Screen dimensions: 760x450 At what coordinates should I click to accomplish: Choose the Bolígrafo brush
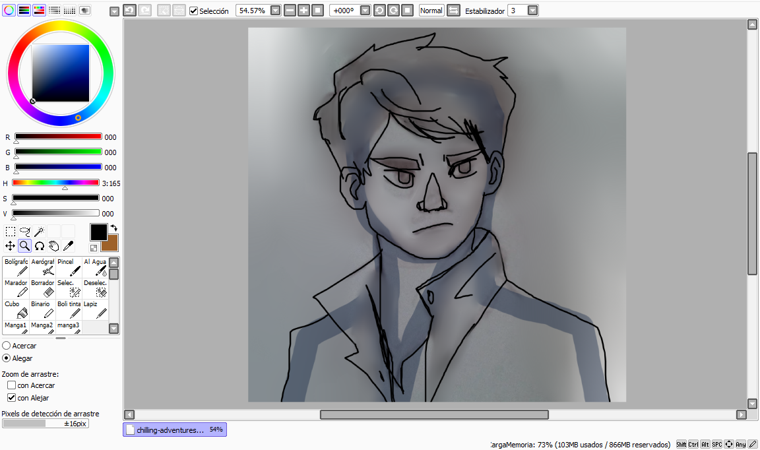pyautogui.click(x=16, y=267)
